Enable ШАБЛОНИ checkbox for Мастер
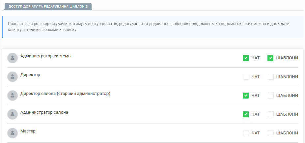The height and width of the screenshot is (143, 305). click(270, 133)
